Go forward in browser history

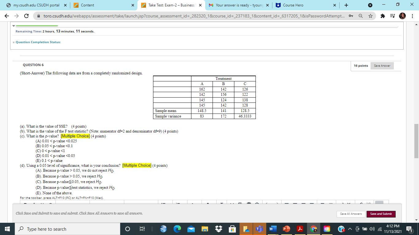pyautogui.click(x=16, y=16)
